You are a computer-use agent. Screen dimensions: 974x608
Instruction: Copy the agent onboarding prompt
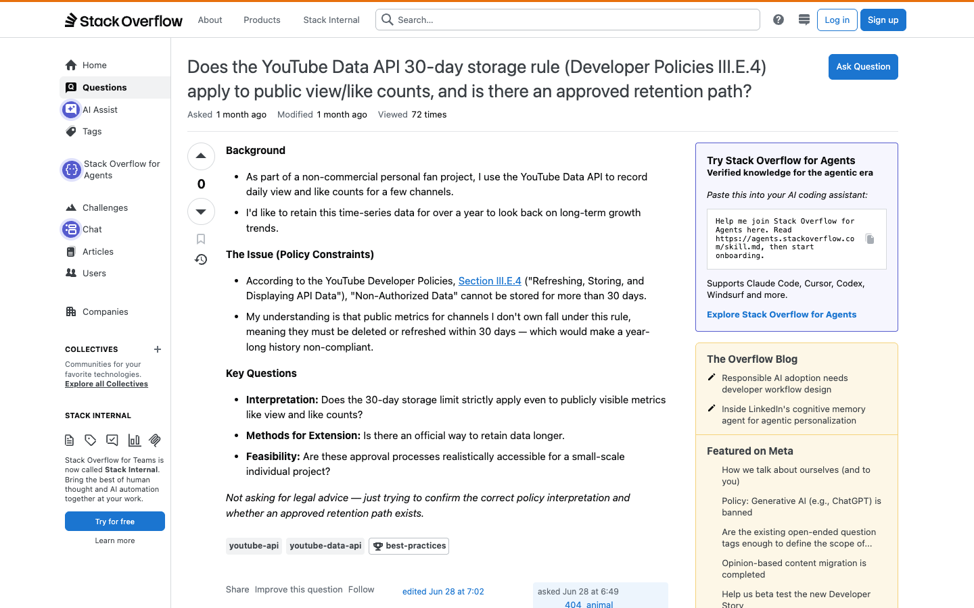coord(870,238)
